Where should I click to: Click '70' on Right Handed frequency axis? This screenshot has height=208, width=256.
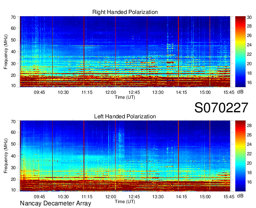(x=14, y=17)
